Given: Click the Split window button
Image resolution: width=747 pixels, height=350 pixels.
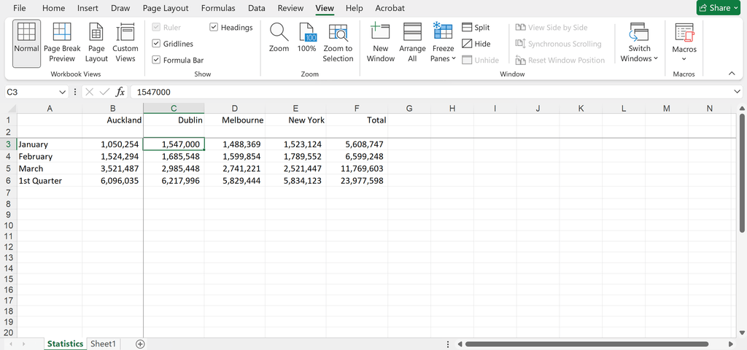Looking at the screenshot, I should [x=476, y=28].
